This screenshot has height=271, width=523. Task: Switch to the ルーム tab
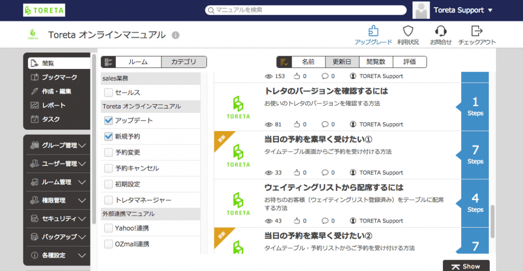click(138, 62)
